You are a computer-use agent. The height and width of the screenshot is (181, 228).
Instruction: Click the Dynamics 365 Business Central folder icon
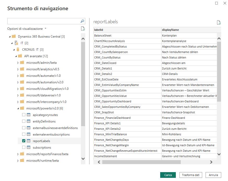click(14, 36)
